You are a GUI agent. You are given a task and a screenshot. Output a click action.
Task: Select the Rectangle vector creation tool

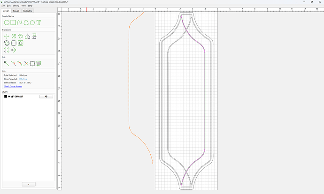(13, 22)
